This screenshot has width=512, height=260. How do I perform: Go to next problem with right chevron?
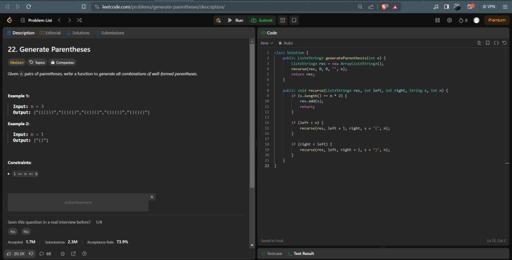pyautogui.click(x=69, y=20)
